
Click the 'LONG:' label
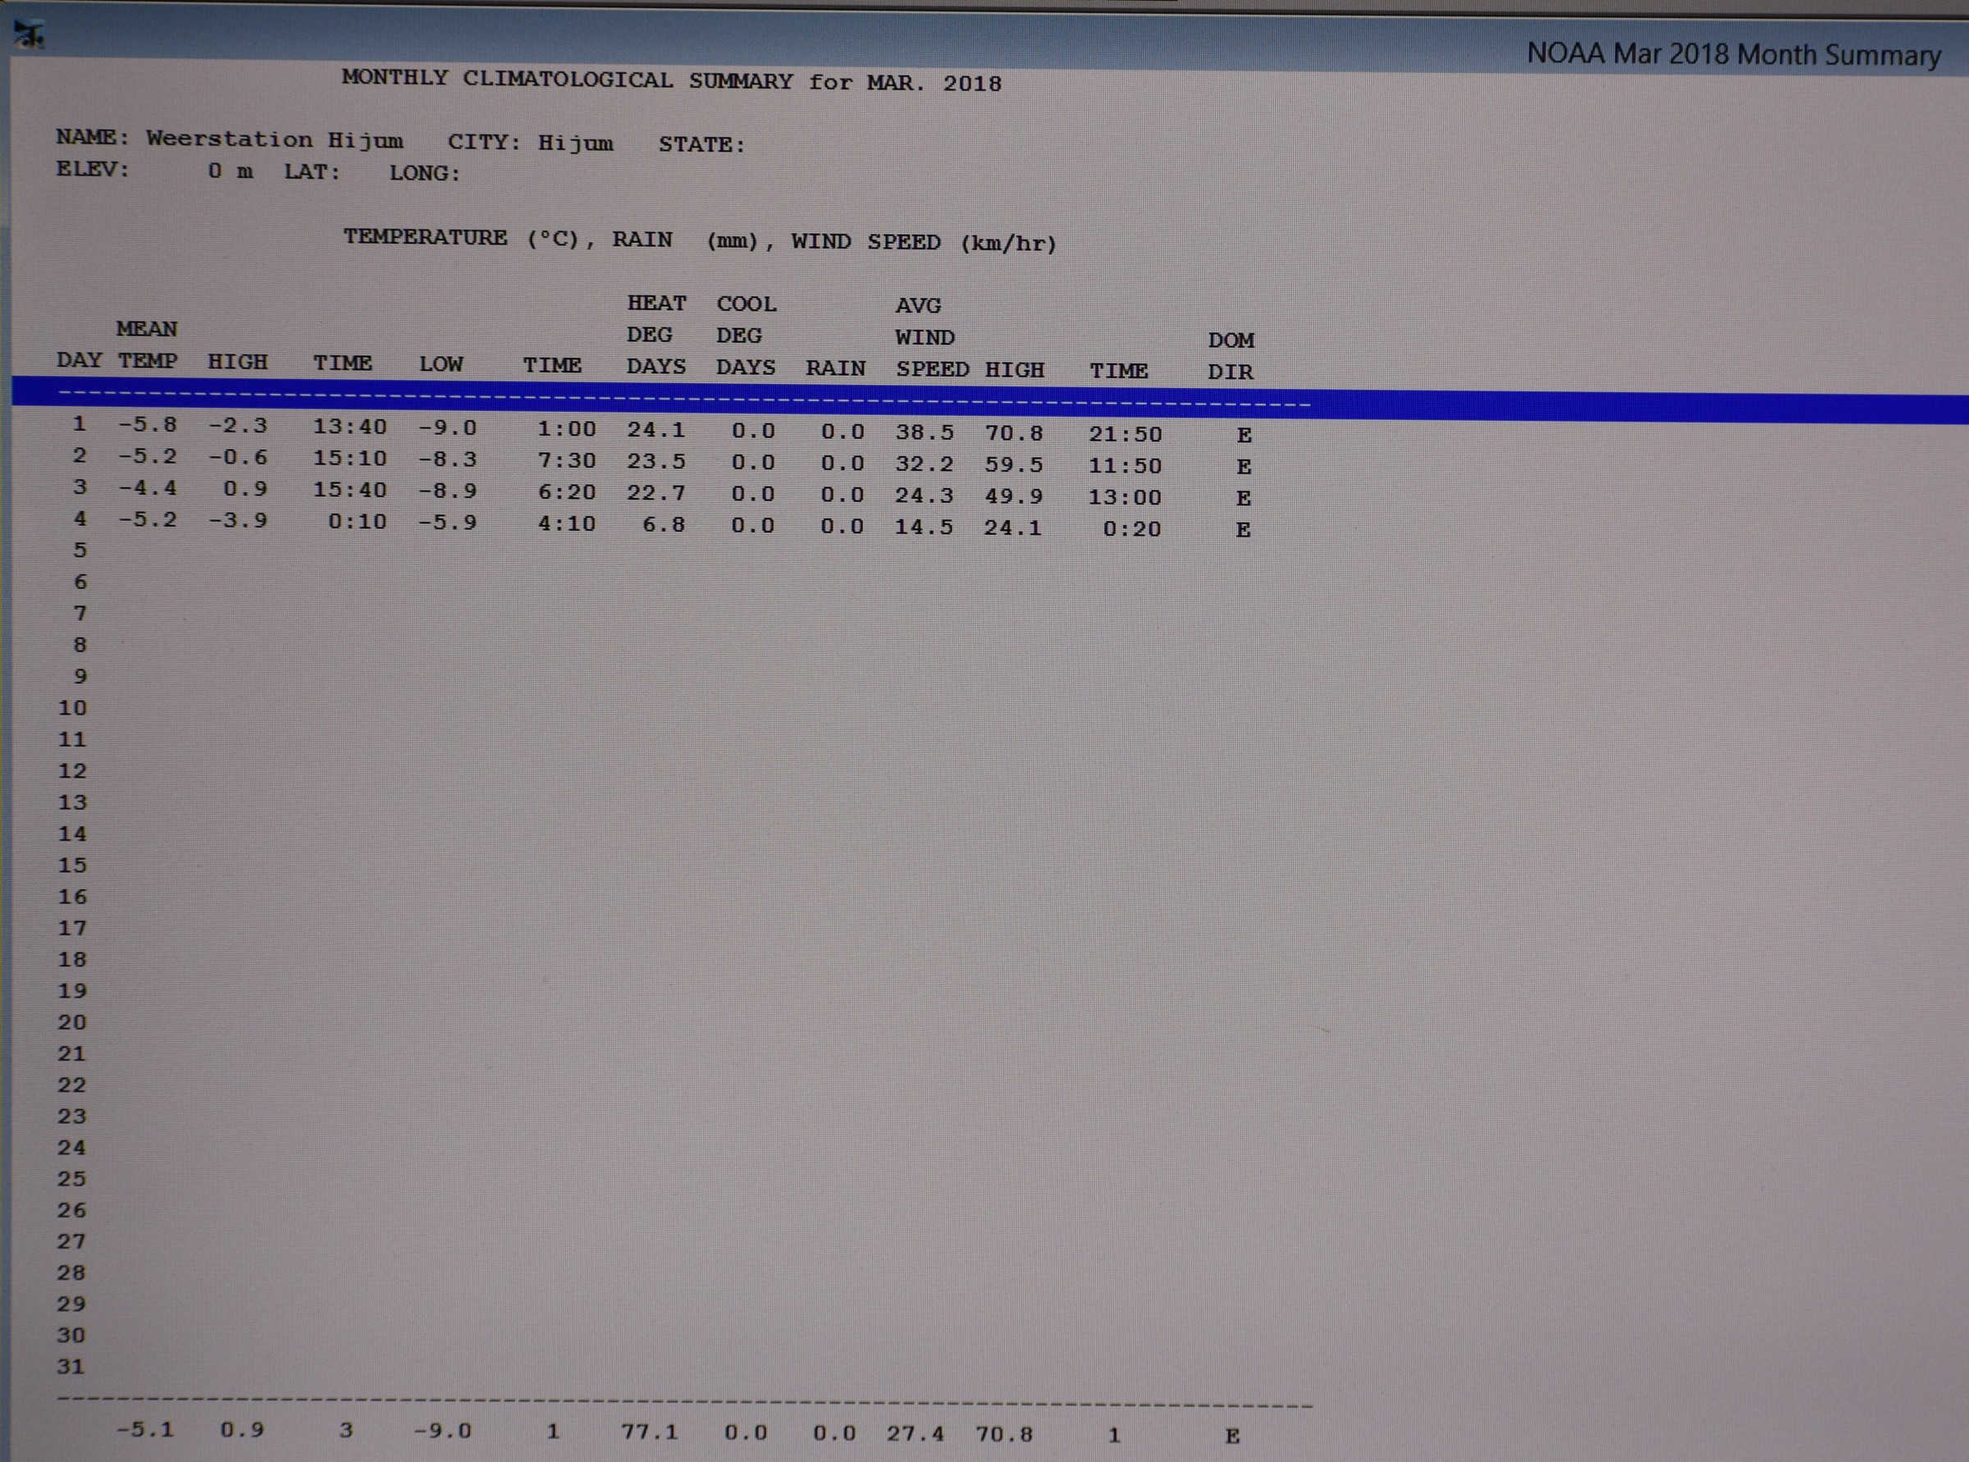pos(425,173)
